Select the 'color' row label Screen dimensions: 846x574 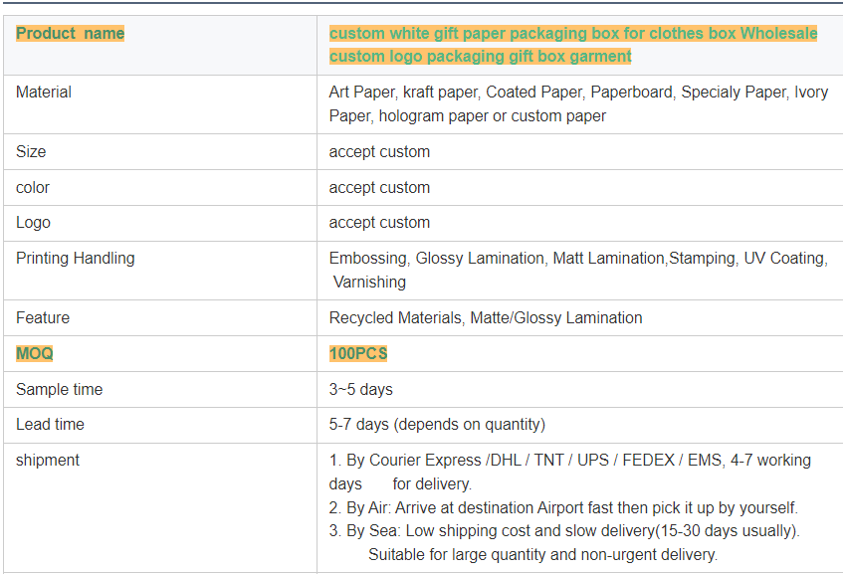coord(33,188)
